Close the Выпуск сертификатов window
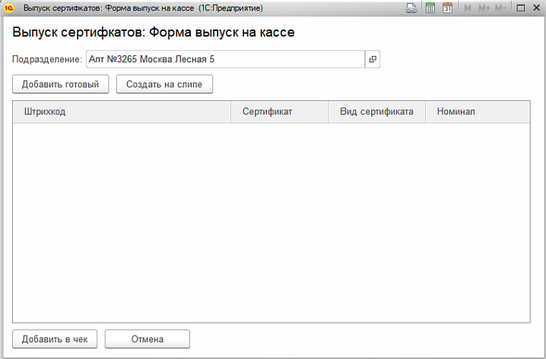The width and height of the screenshot is (546, 359). pyautogui.click(x=536, y=8)
